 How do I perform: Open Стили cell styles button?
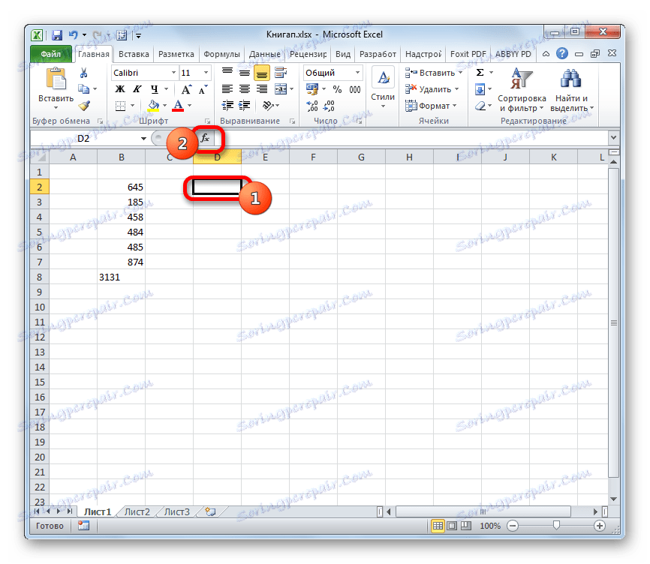coord(383,88)
